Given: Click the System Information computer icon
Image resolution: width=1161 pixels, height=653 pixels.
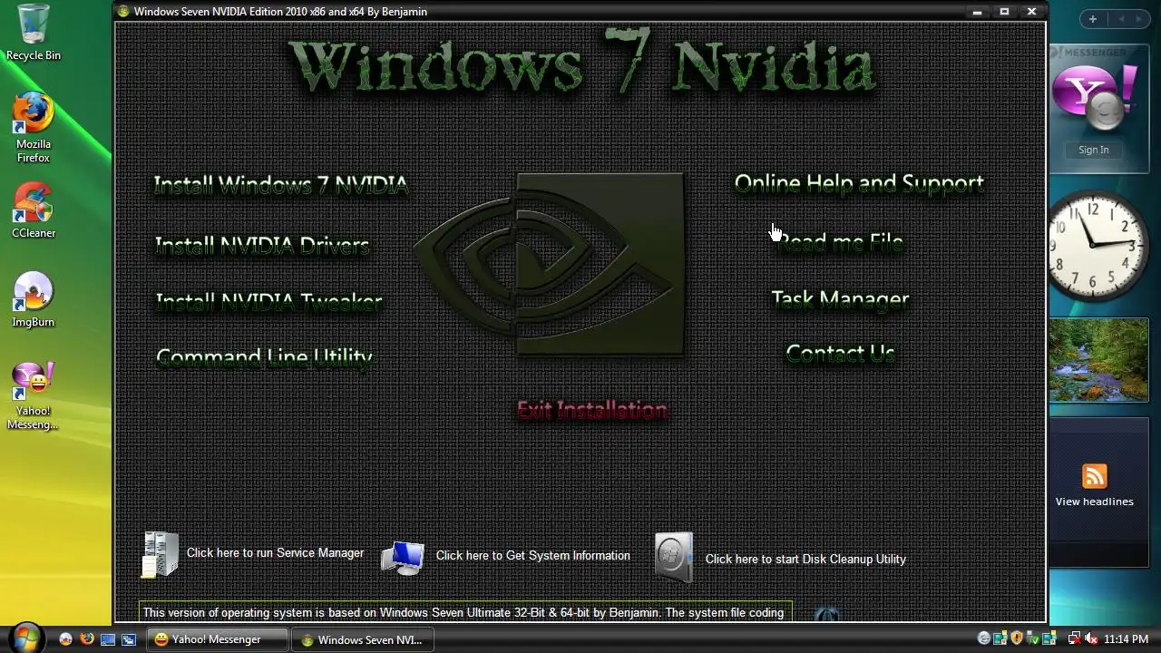Looking at the screenshot, I should [403, 558].
